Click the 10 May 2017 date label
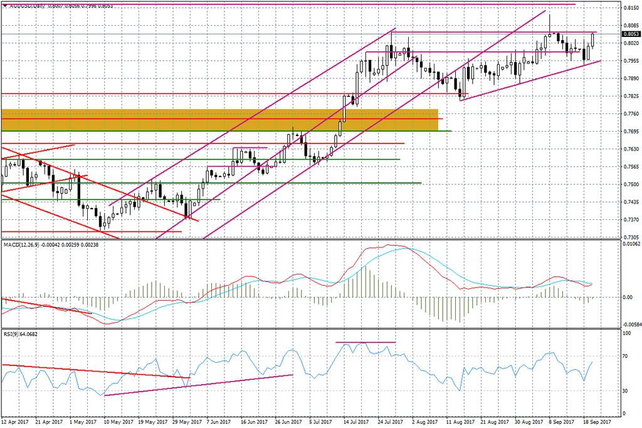This screenshot has width=642, height=428. [118, 422]
